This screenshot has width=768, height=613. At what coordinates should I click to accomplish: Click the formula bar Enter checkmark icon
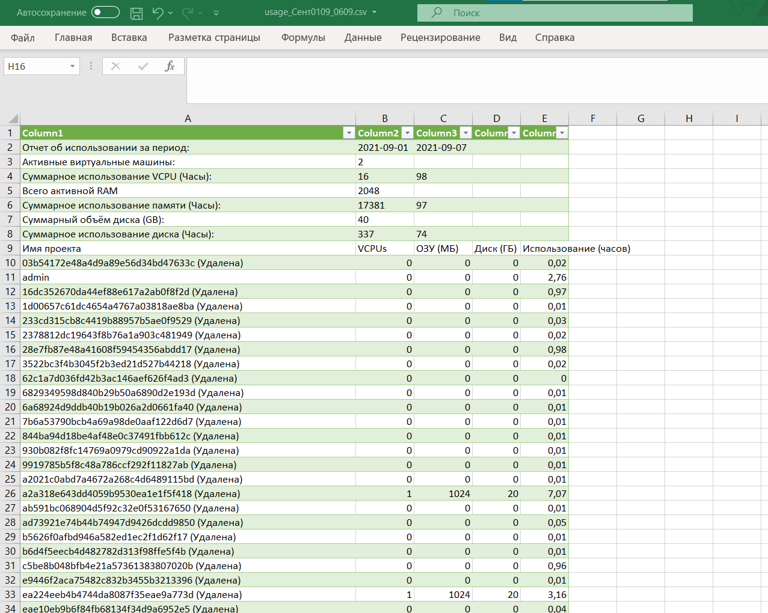point(143,66)
